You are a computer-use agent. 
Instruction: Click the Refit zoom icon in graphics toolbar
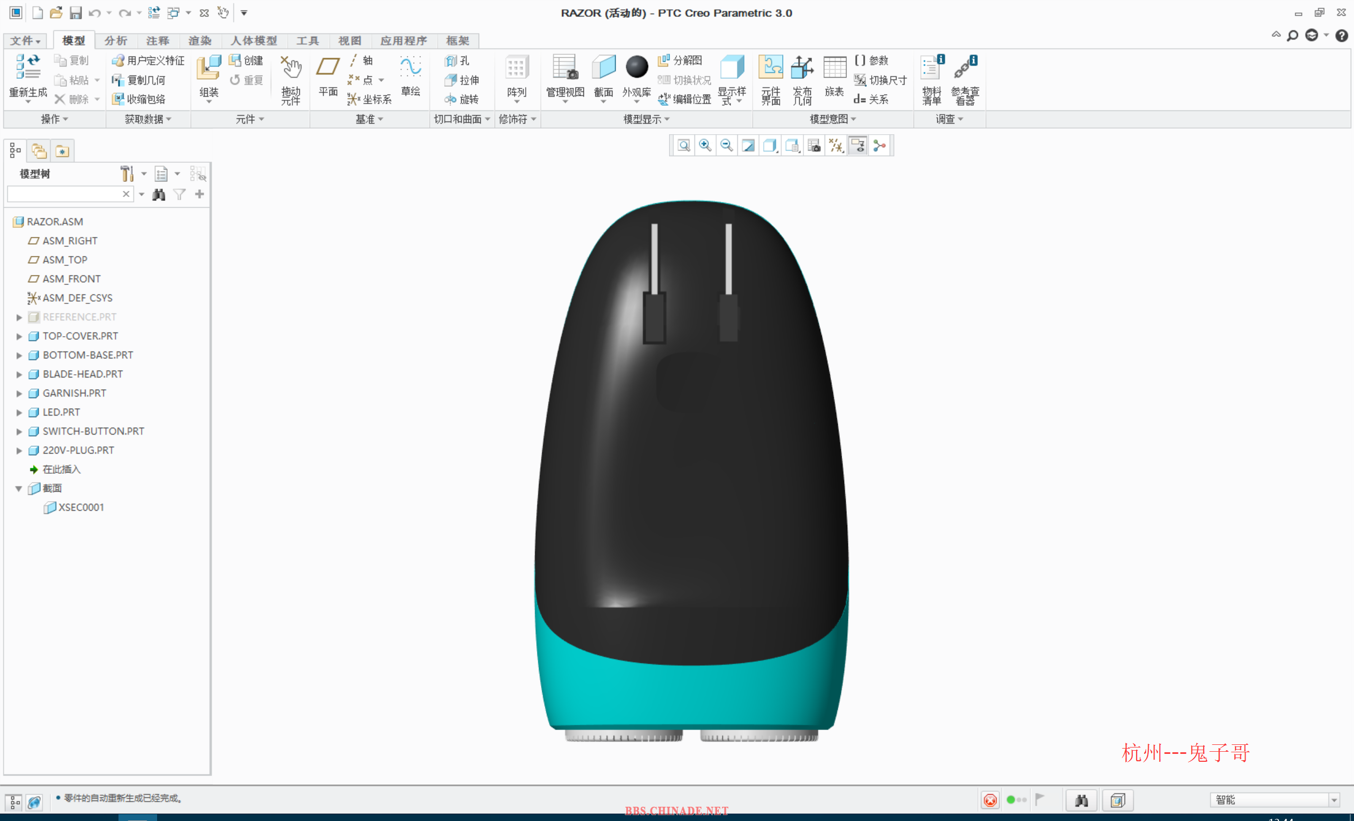(x=683, y=145)
